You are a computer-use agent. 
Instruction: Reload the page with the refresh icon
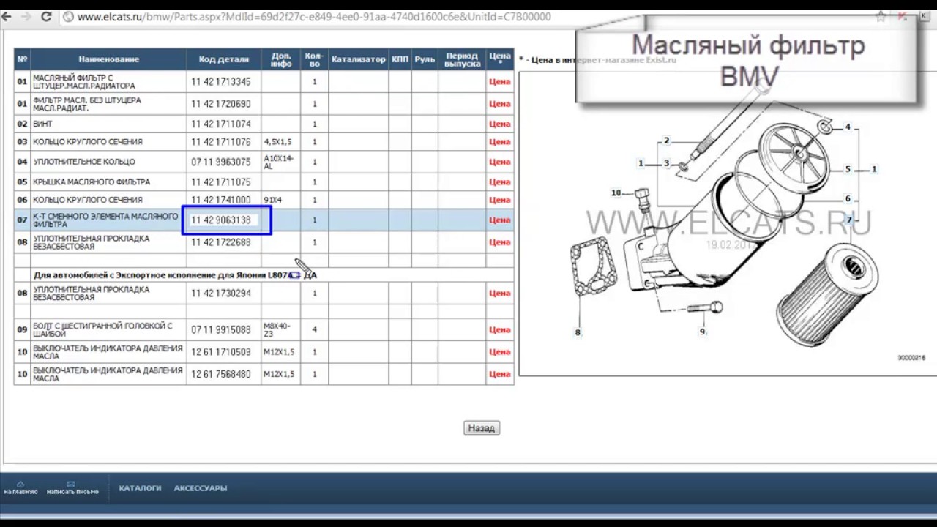(47, 16)
